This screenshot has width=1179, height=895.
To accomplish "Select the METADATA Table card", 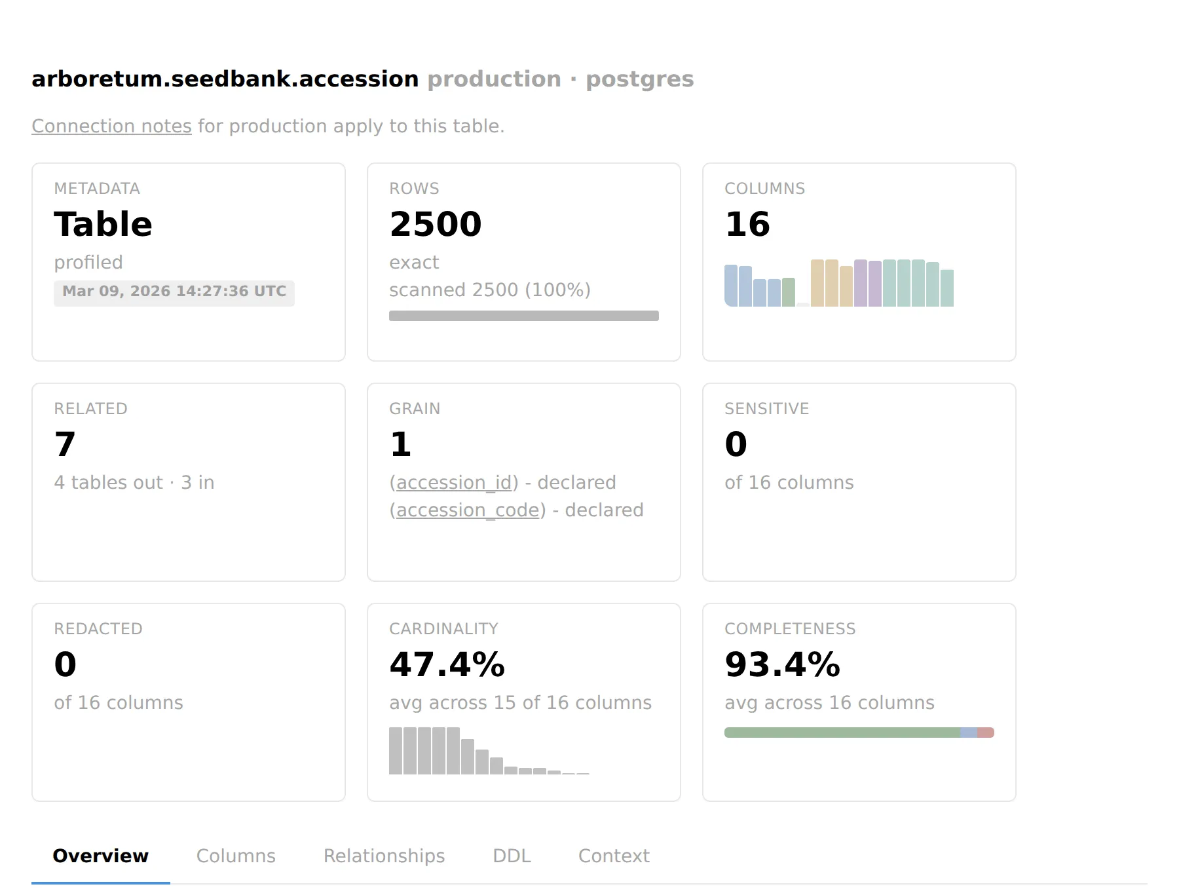I will point(189,262).
